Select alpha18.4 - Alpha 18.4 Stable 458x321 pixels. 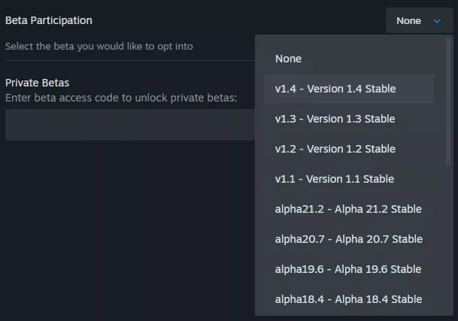(x=348, y=299)
